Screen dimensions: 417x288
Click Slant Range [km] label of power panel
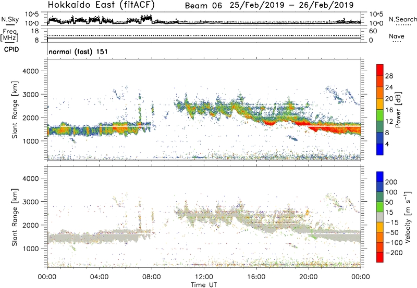point(15,110)
